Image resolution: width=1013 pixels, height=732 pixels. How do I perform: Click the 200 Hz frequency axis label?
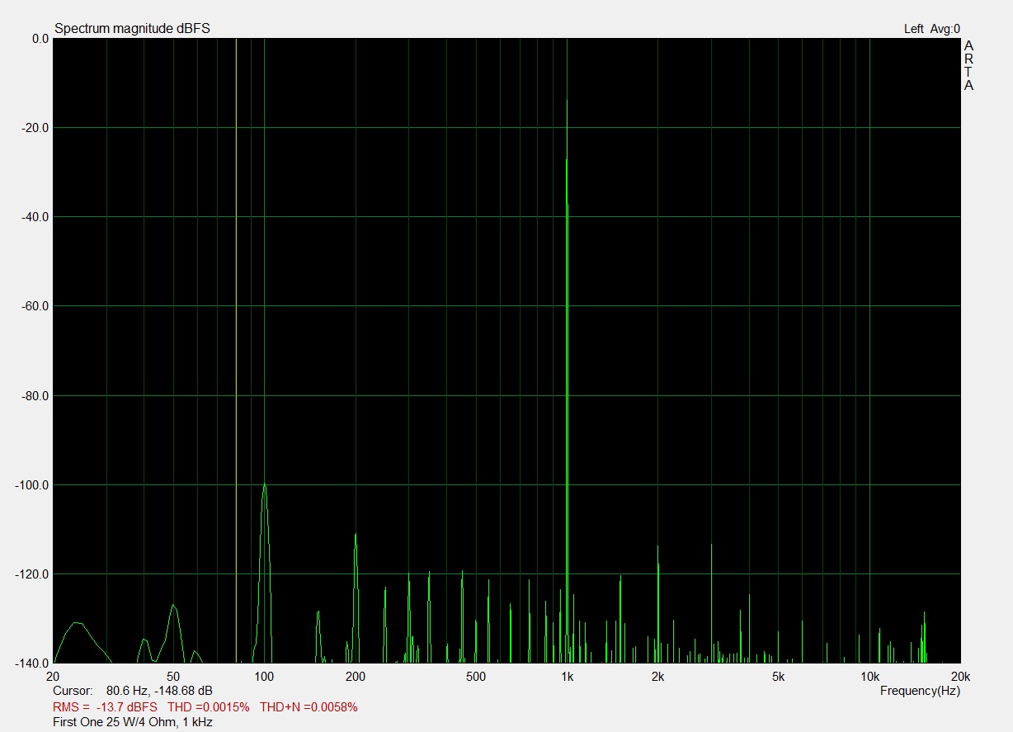[355, 677]
